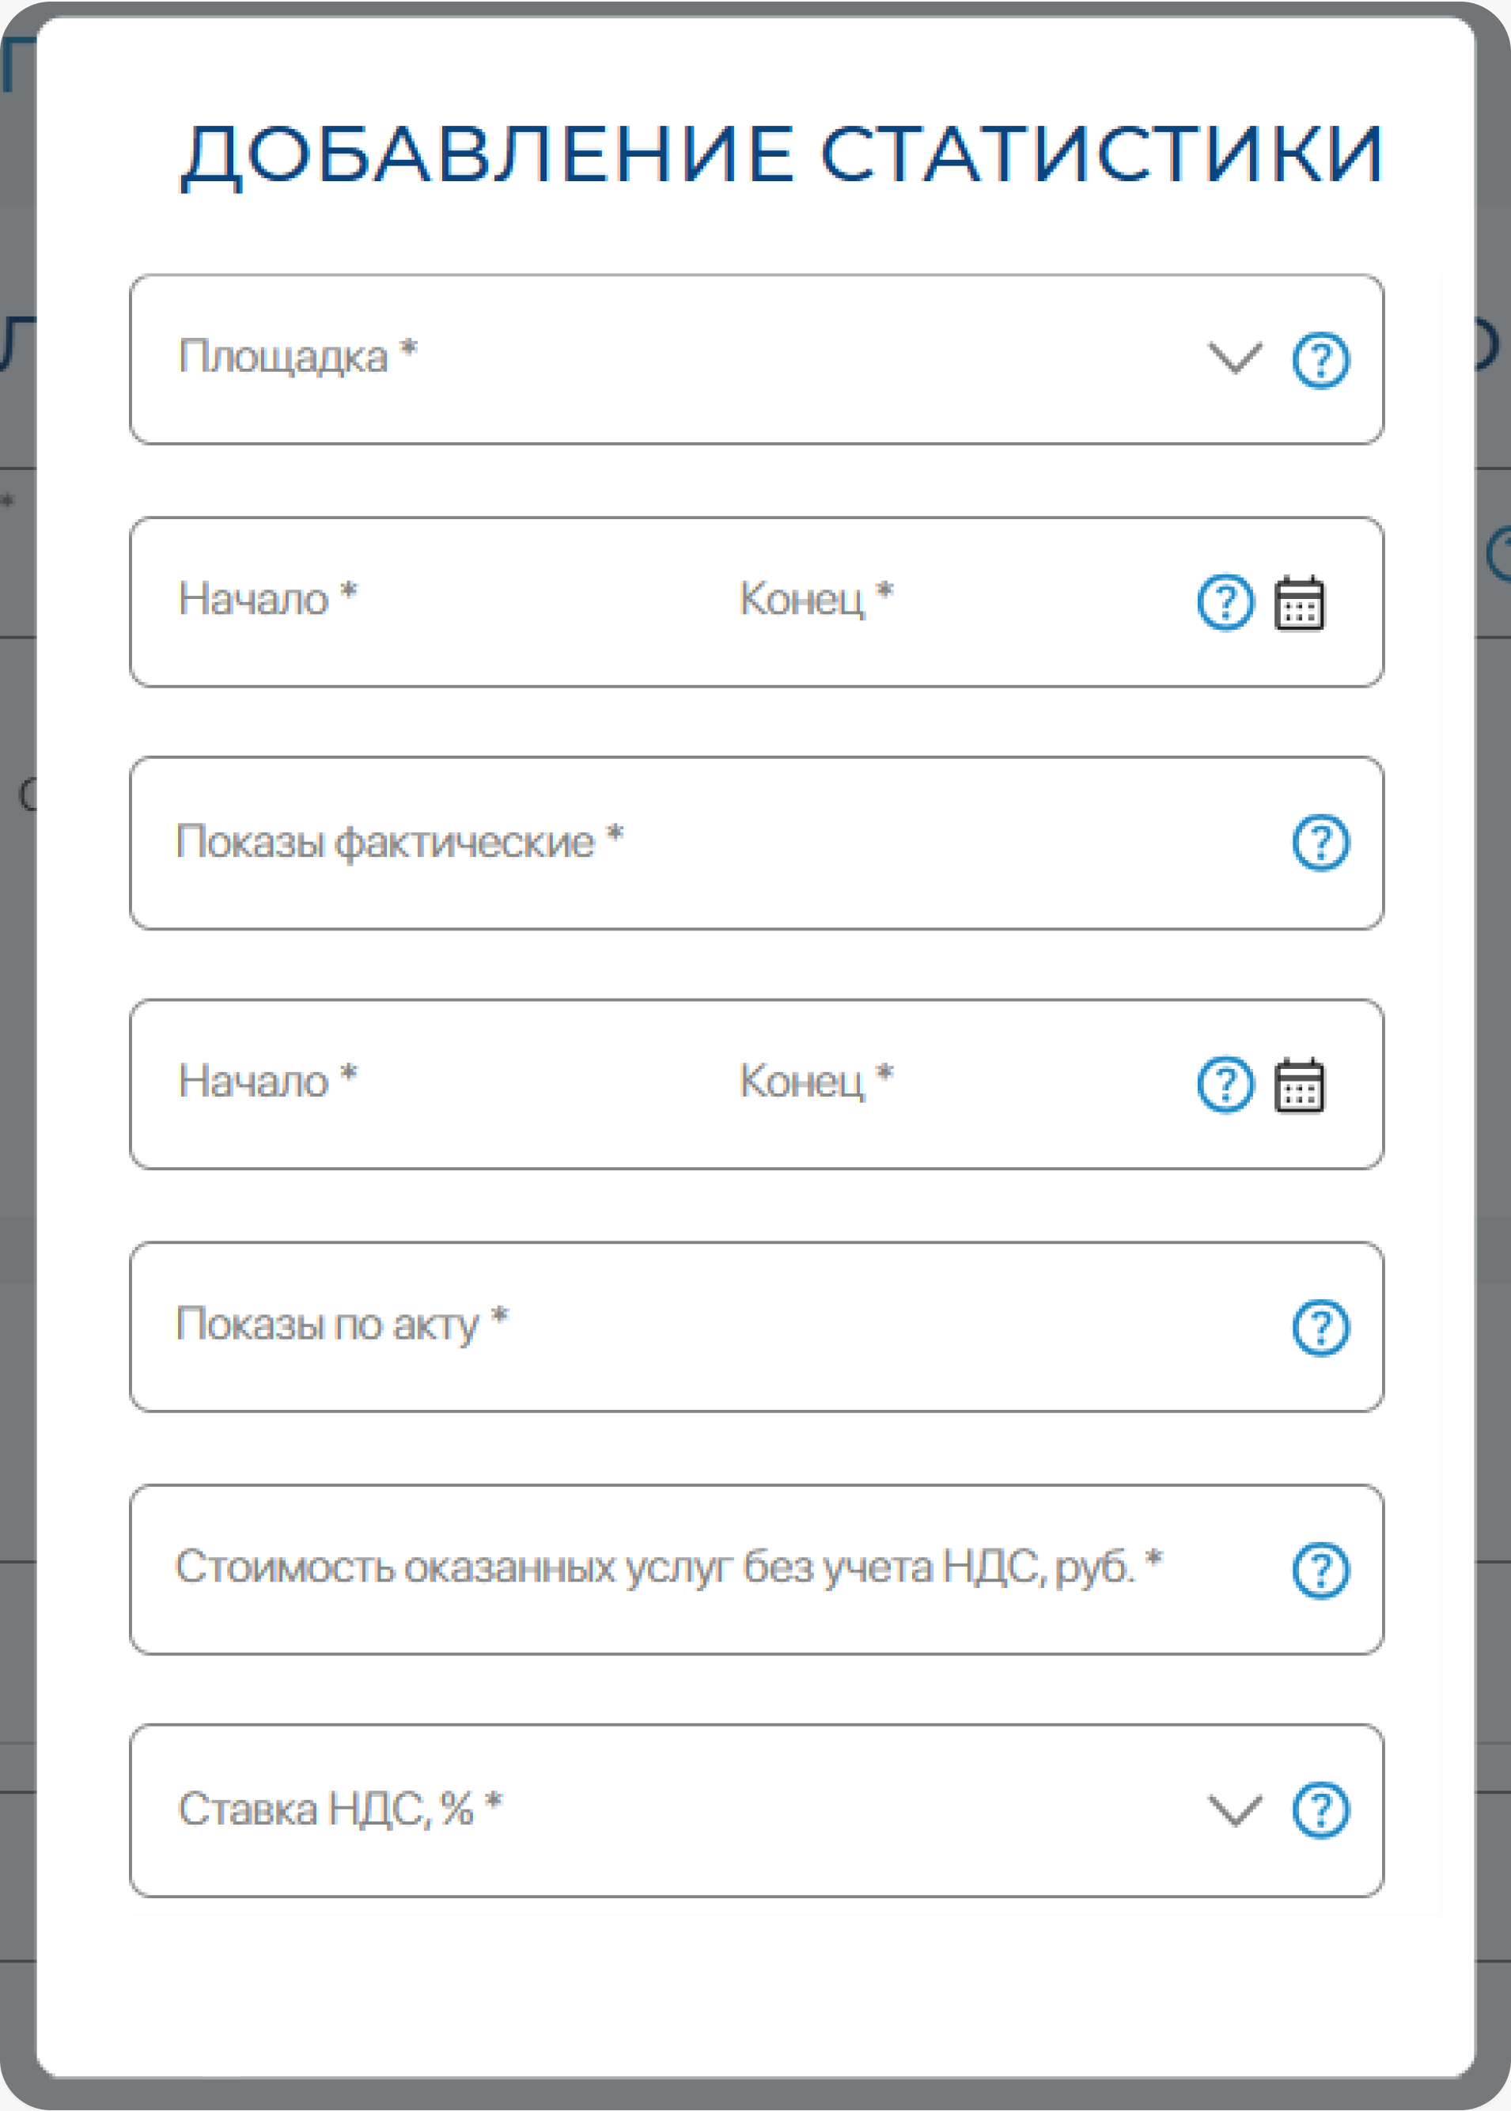Show help for Стоимость оказанных услуг field
Screen dimensions: 1511x2111
1320,1571
